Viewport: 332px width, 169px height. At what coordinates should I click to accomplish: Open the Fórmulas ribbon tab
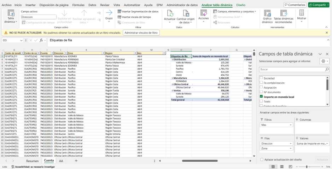click(78, 5)
